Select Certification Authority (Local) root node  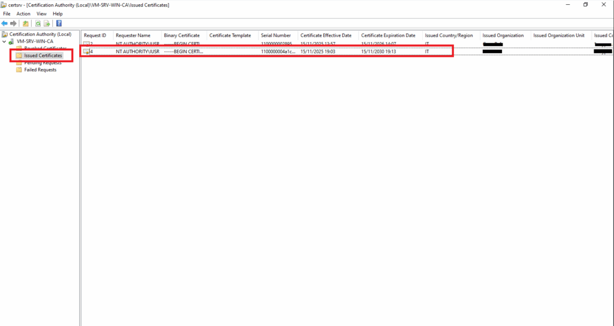[x=40, y=34]
